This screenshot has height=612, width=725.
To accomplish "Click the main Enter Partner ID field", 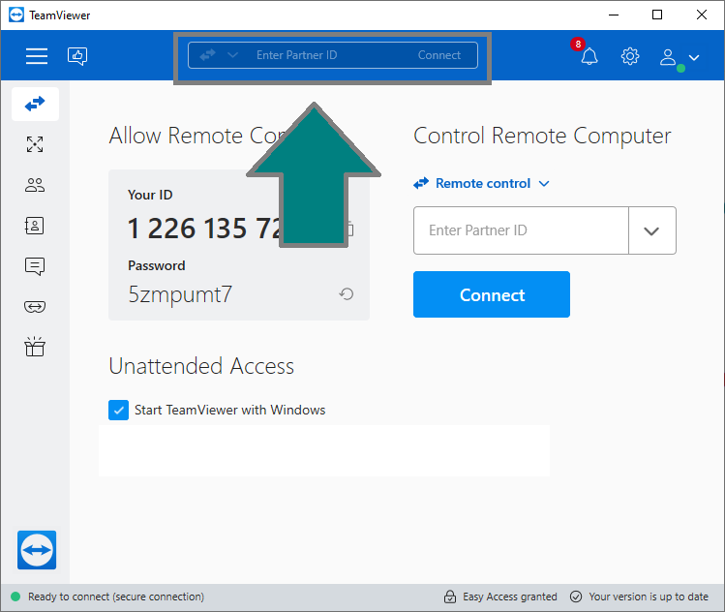I will [x=521, y=230].
